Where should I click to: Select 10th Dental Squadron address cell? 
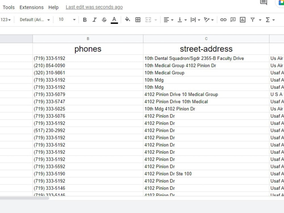click(x=206, y=58)
